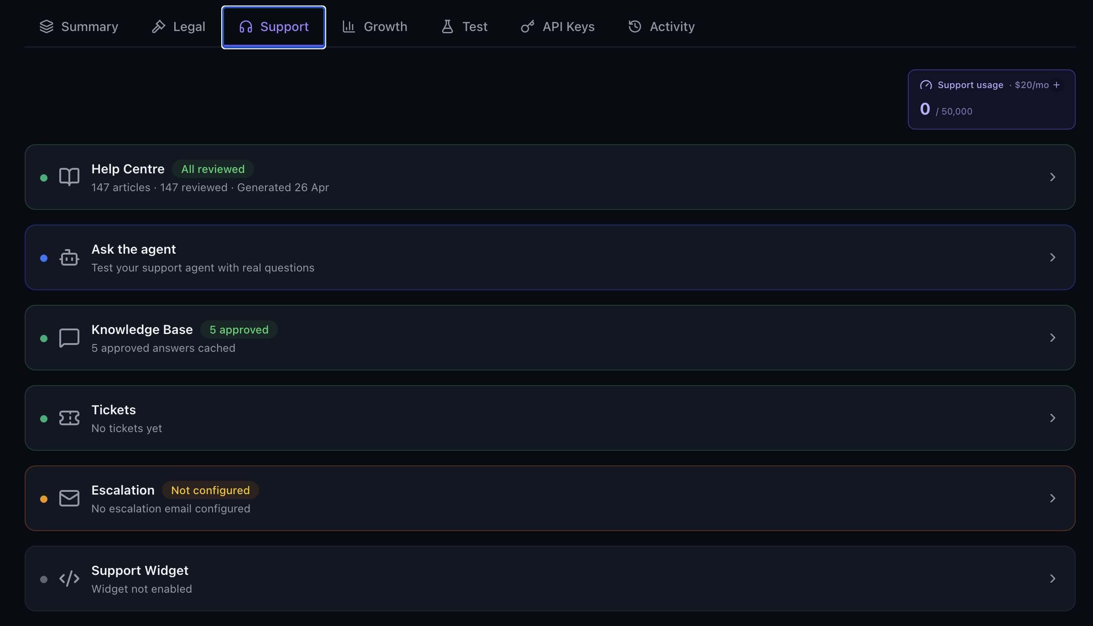Click the green status dot on Knowledge Base
Screen dimensions: 1093x626
tap(44, 339)
